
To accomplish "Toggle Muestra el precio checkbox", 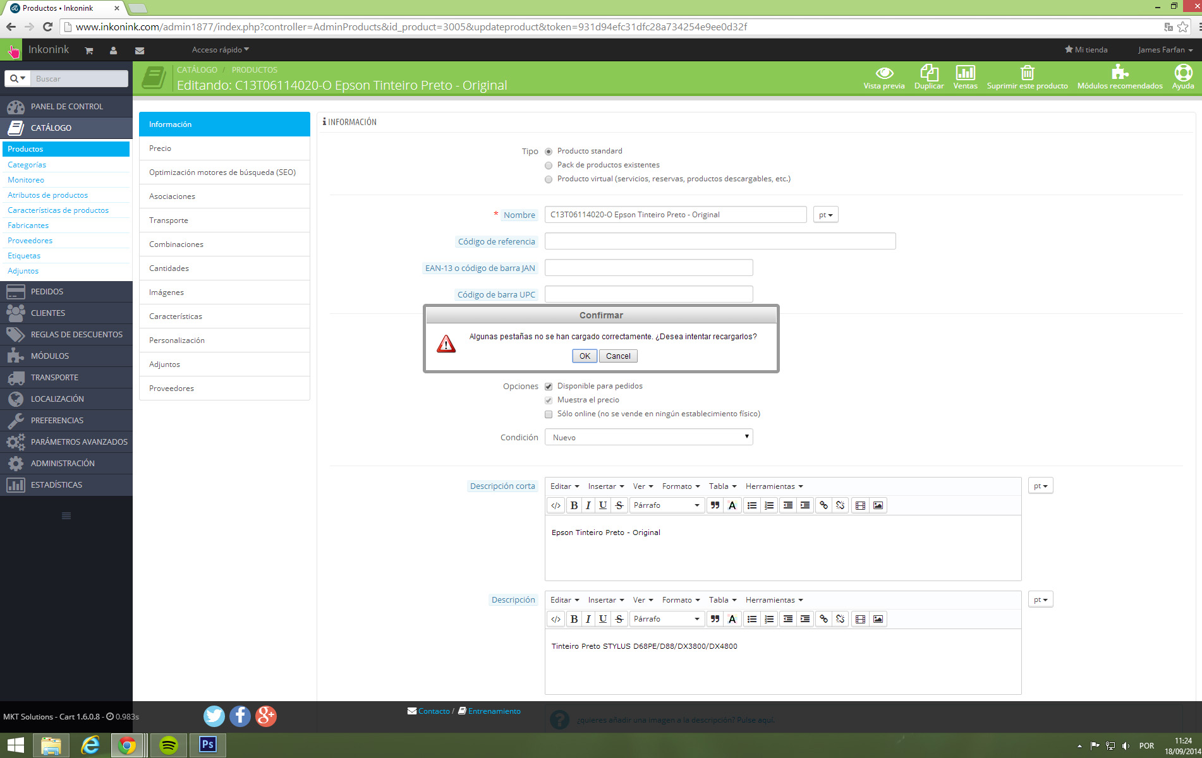I will point(549,400).
